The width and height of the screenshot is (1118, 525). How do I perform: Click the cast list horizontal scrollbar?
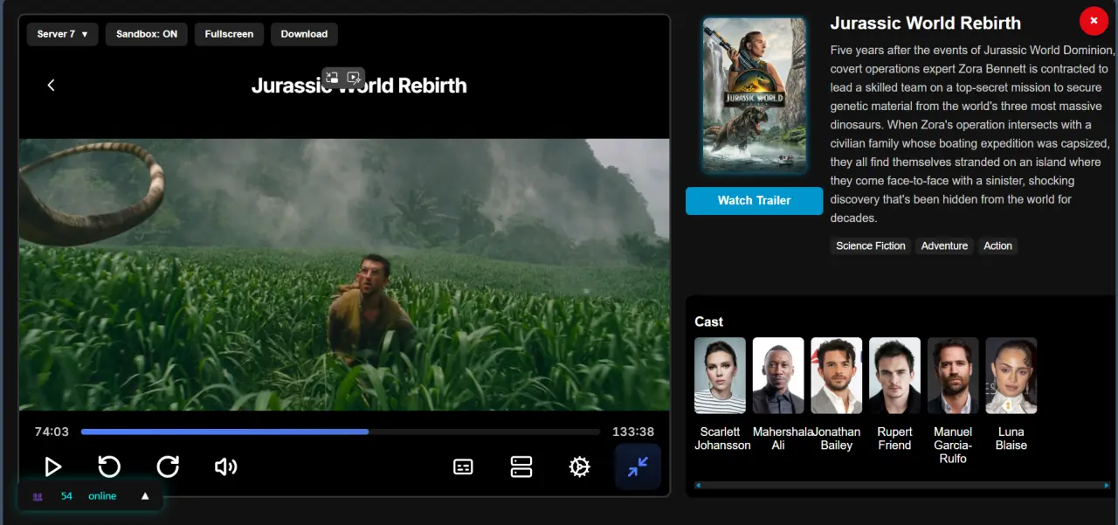click(x=902, y=485)
